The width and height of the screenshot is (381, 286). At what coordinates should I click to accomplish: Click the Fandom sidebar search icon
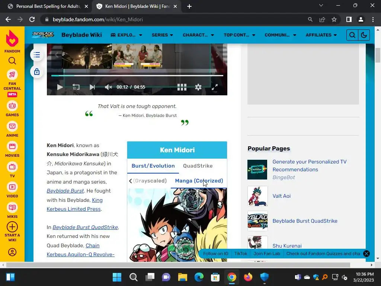pyautogui.click(x=12, y=61)
